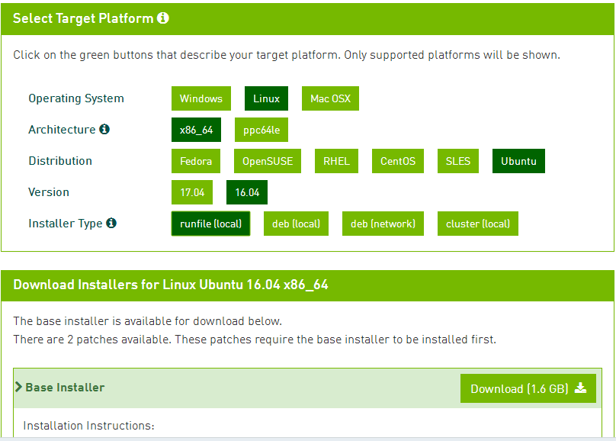Choose Mac OSX operating system
The height and width of the screenshot is (441, 616).
[330, 98]
